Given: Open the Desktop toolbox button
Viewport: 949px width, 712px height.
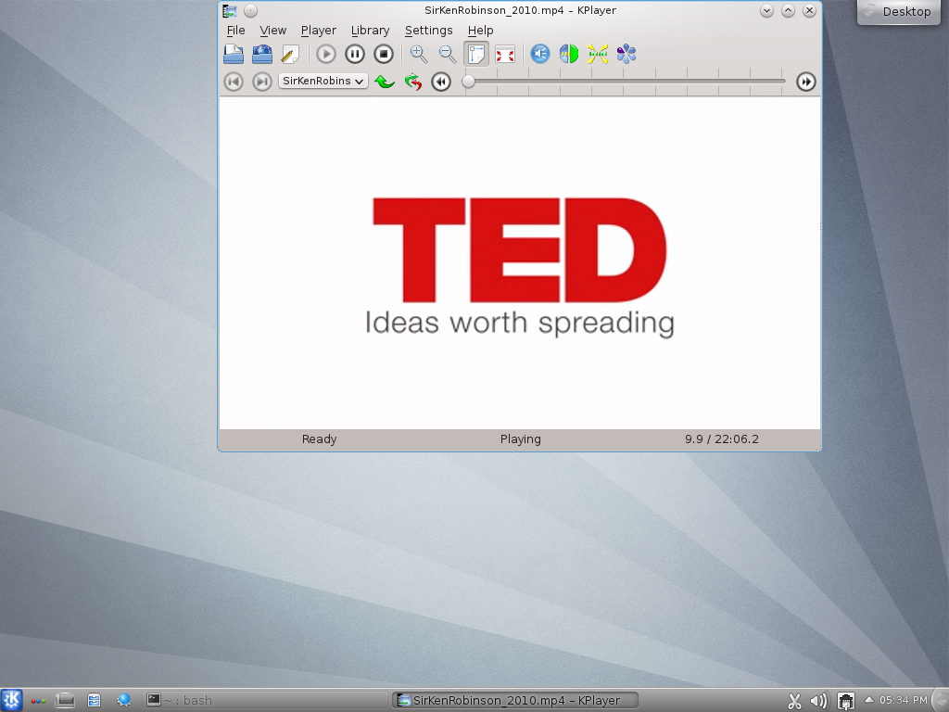Looking at the screenshot, I should (x=899, y=11).
